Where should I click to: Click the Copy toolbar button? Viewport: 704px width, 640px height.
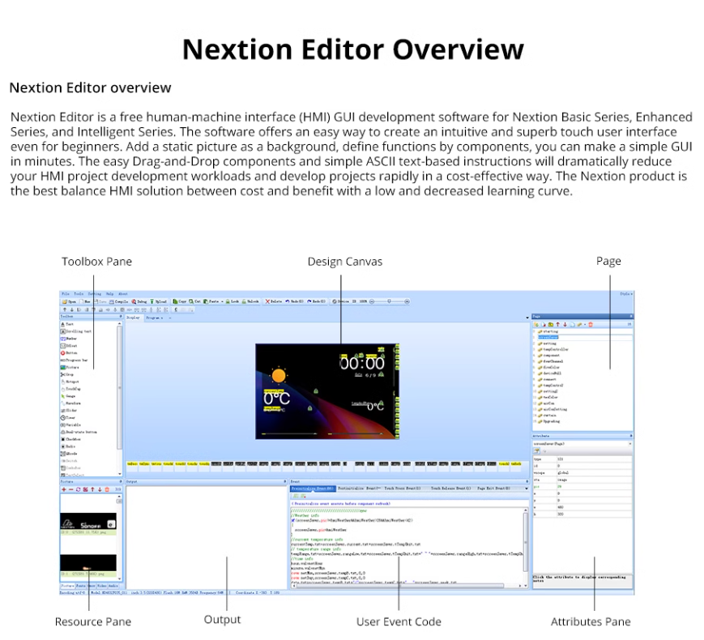[x=180, y=301]
